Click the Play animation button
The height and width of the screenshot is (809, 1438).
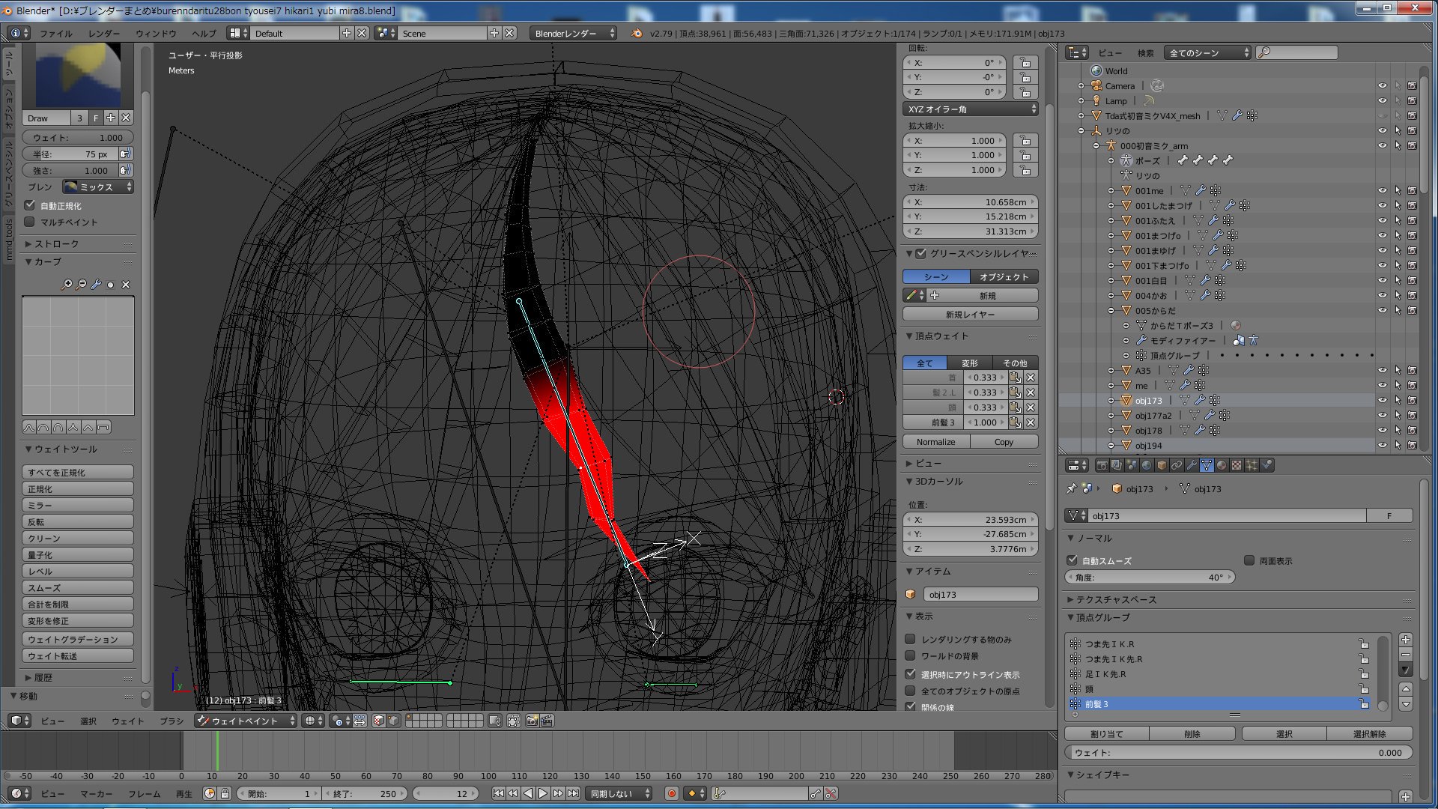tap(543, 793)
